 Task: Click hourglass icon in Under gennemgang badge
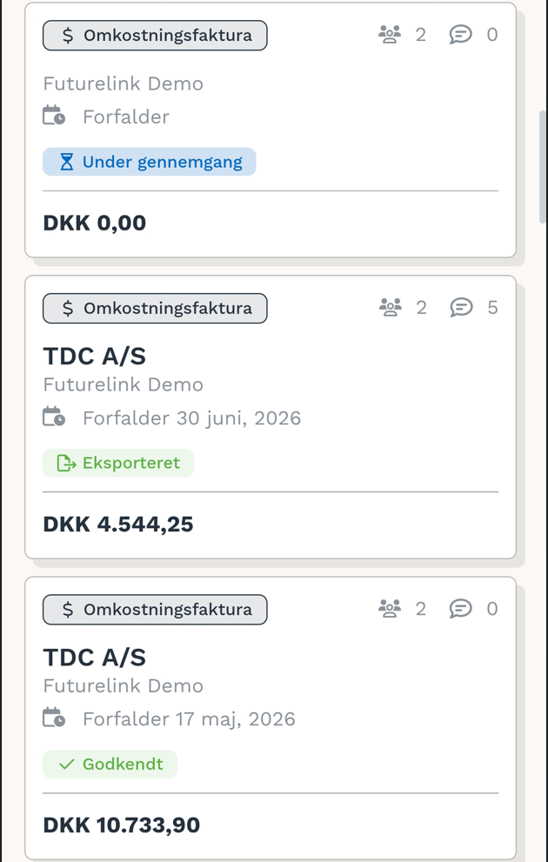coord(66,162)
